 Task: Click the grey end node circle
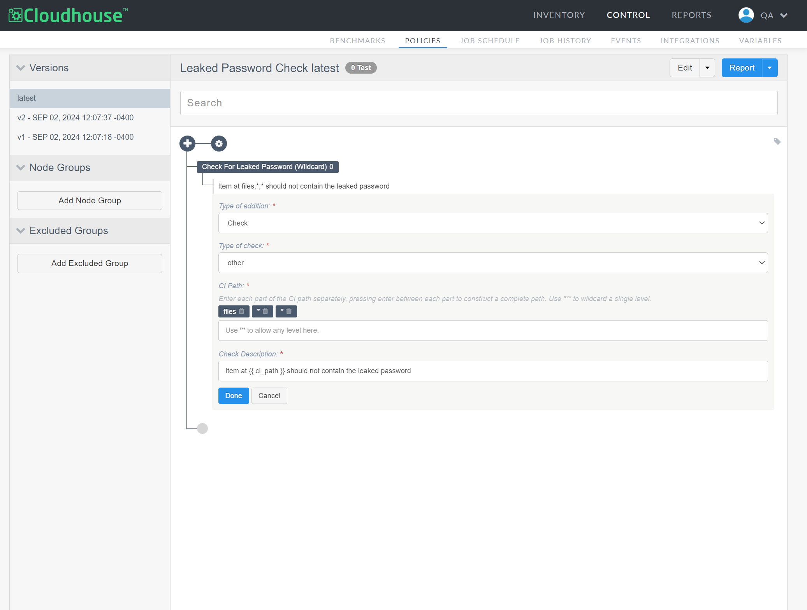point(202,428)
